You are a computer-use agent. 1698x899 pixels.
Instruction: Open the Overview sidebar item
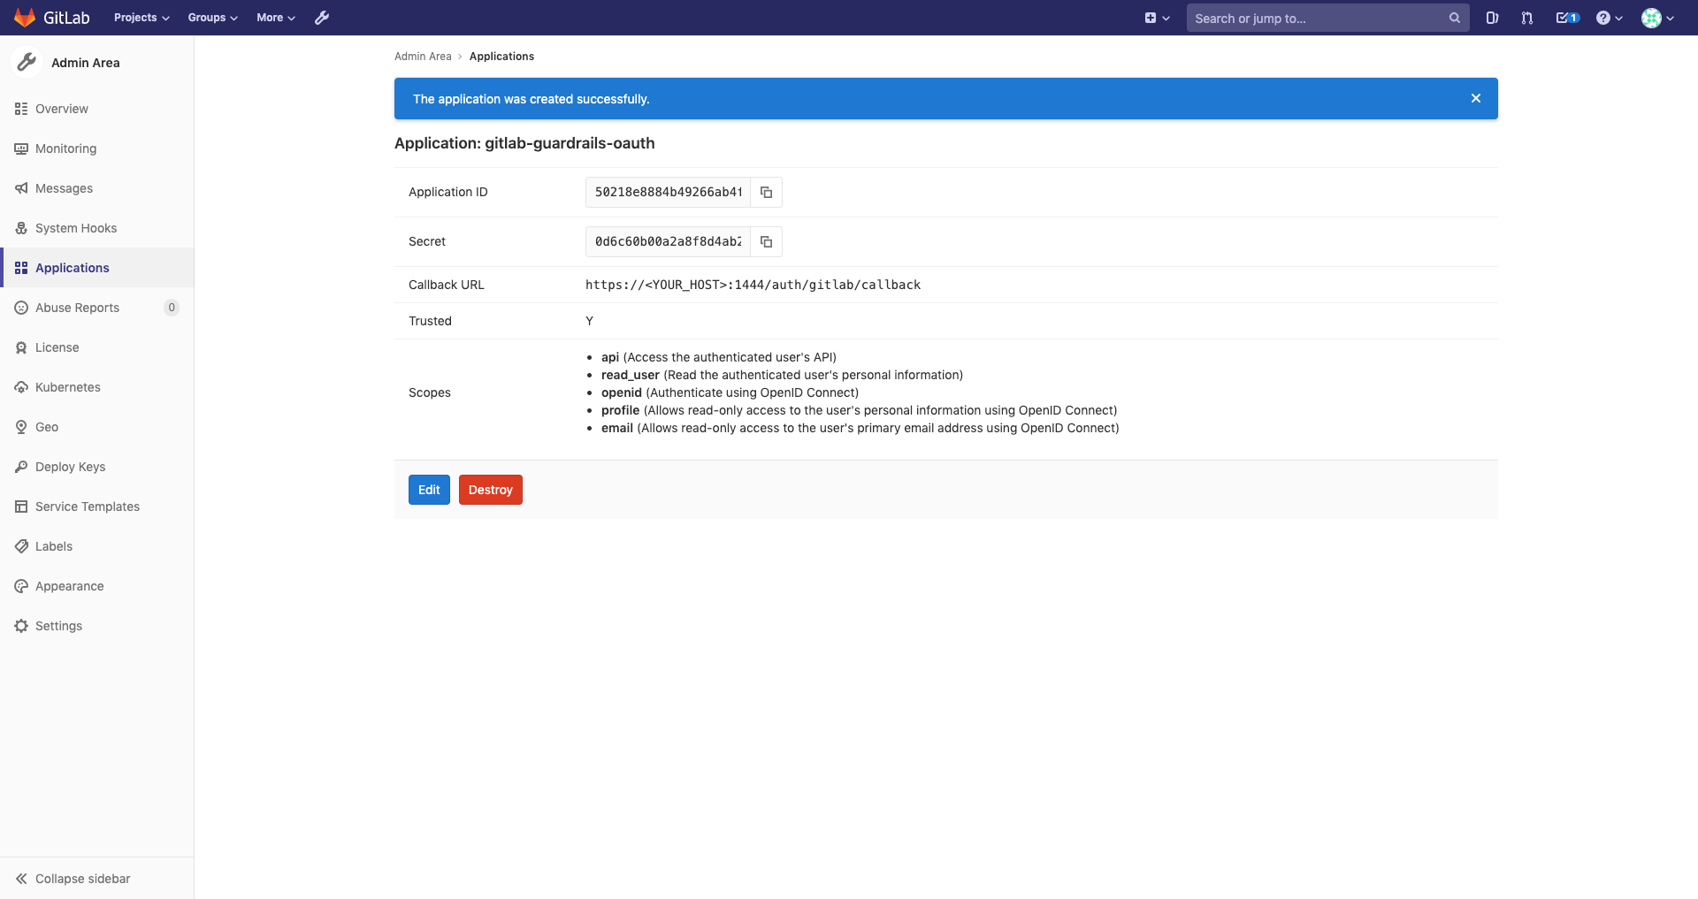click(x=97, y=109)
